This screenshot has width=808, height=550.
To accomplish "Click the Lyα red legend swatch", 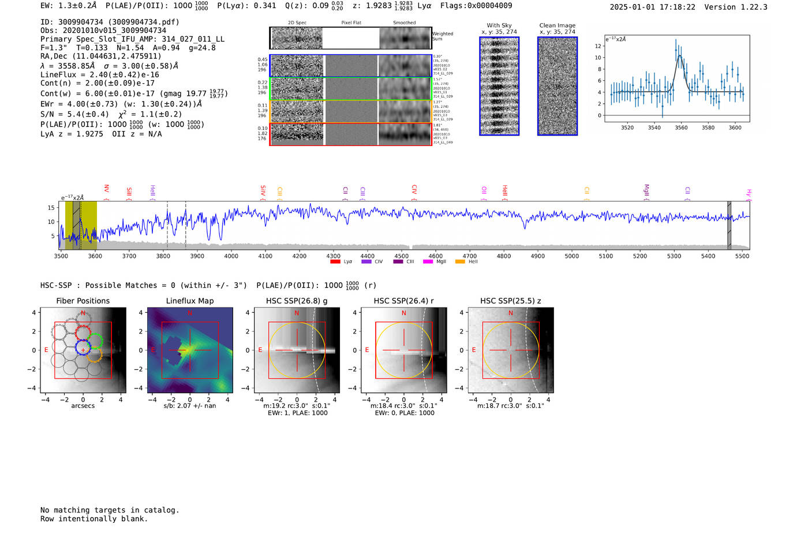I will click(x=335, y=262).
